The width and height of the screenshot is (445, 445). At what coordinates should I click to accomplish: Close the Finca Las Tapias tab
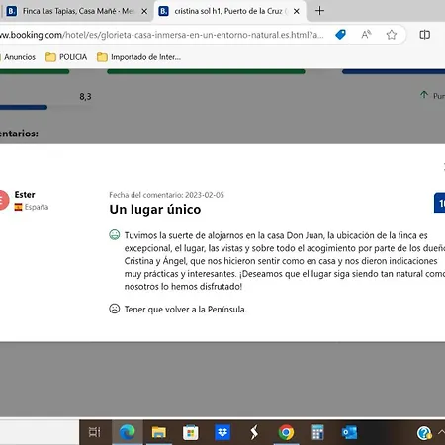[x=144, y=12]
